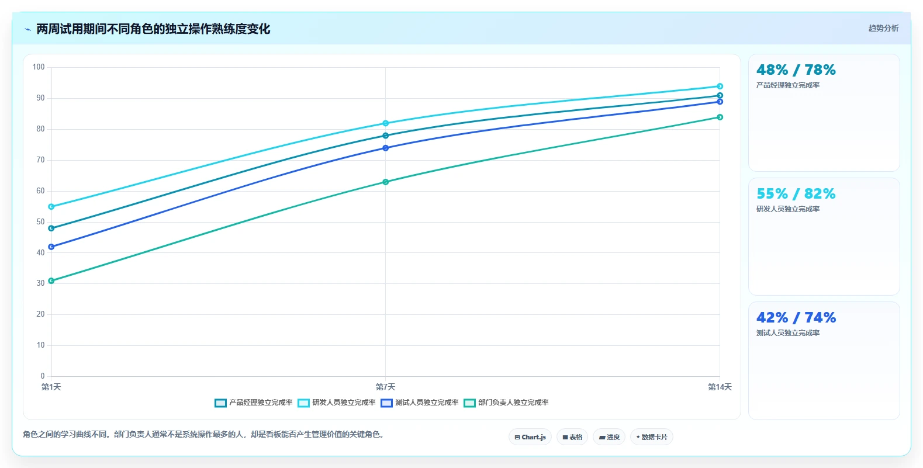Click the 研发人员独立完成率 card caption

tap(787, 209)
